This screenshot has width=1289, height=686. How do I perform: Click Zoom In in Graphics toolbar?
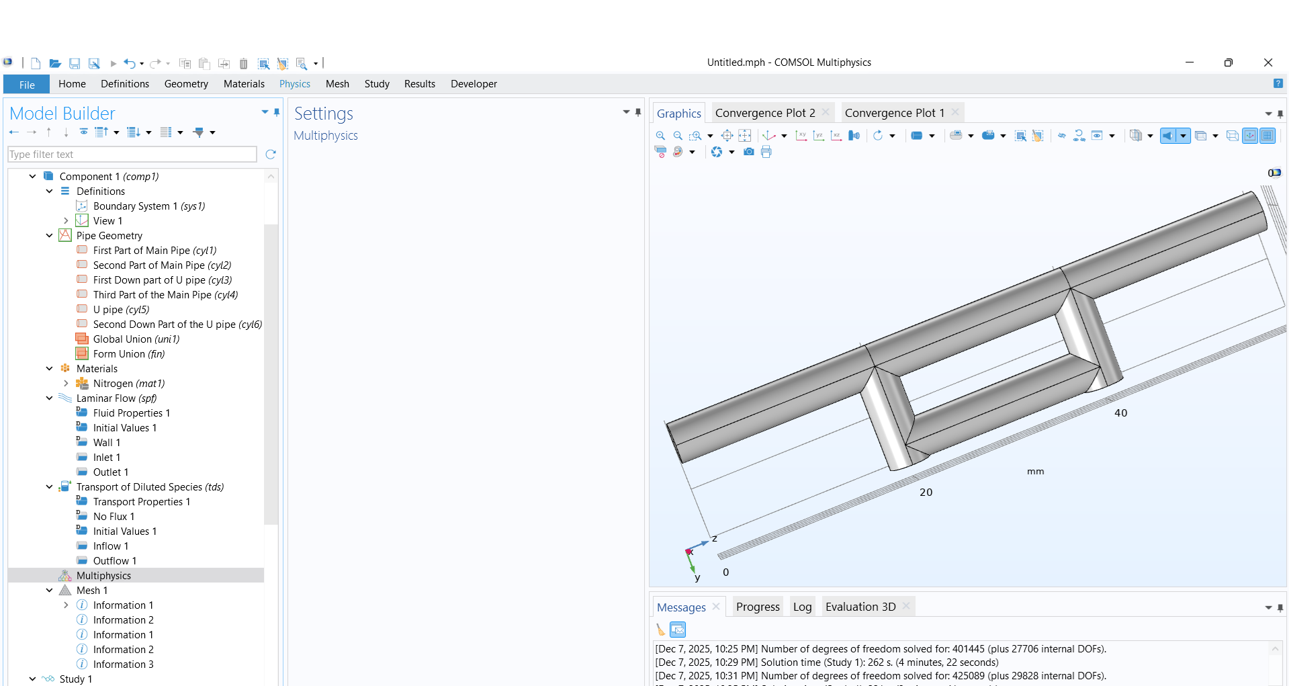click(661, 136)
